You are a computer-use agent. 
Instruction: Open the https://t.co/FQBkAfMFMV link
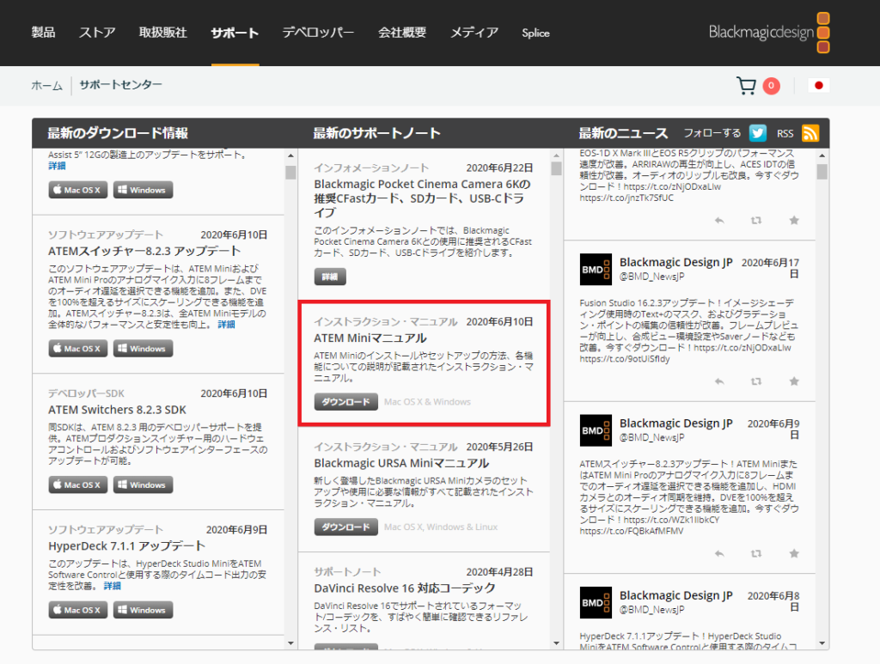[x=632, y=531]
